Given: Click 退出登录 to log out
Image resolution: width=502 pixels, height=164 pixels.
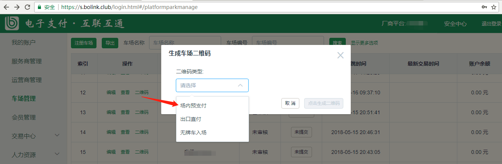Looking at the screenshot, I should click(491, 24).
